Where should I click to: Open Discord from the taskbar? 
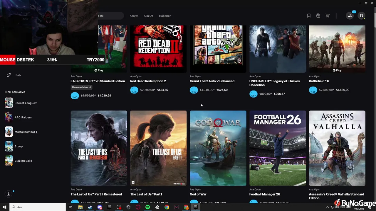[100, 207]
